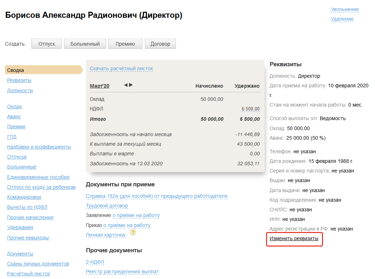Open Надбавки и коэффициенты section

(39, 147)
